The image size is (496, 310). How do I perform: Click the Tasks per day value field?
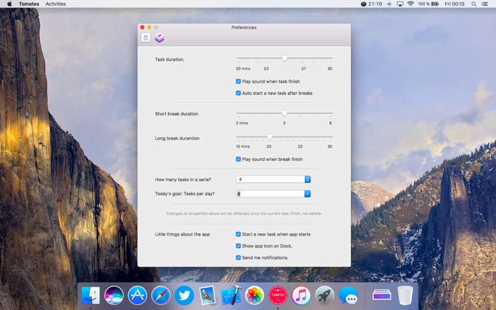(270, 193)
